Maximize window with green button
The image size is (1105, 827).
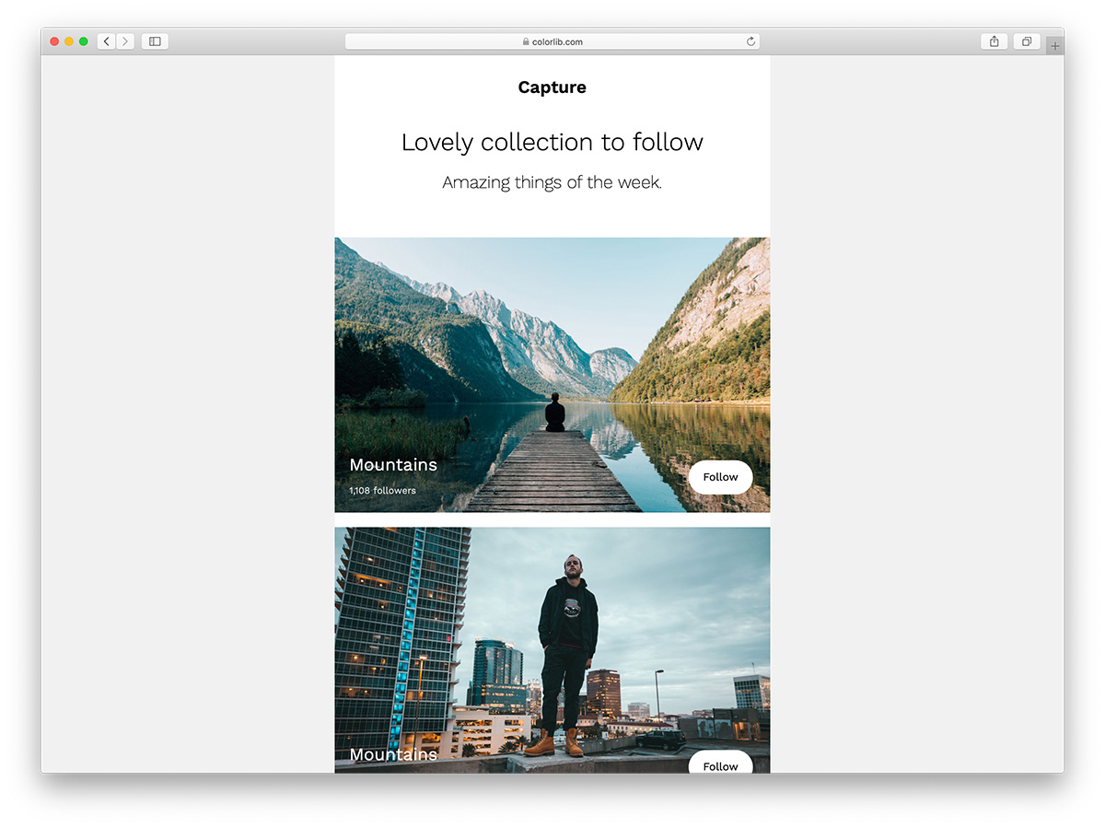[x=84, y=41]
